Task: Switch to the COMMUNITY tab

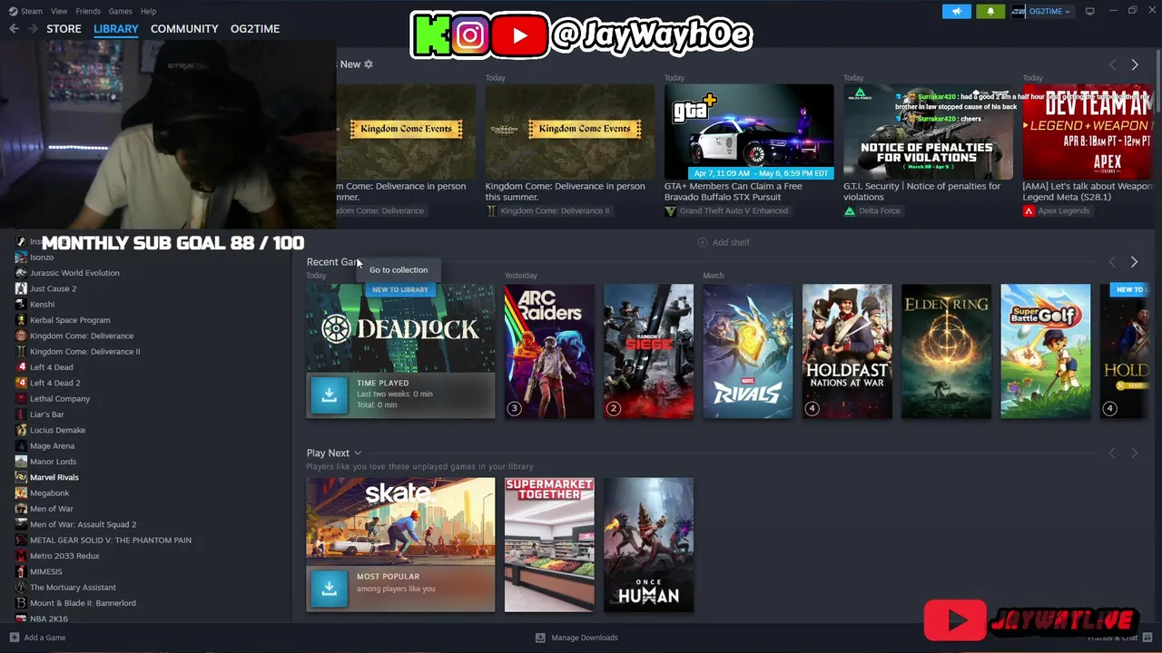Action: pos(184,29)
